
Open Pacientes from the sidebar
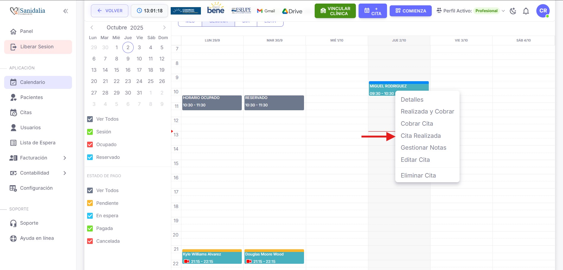pos(31,97)
